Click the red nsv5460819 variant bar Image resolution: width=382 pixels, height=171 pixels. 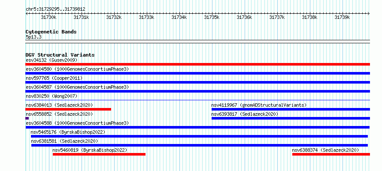[99, 154]
